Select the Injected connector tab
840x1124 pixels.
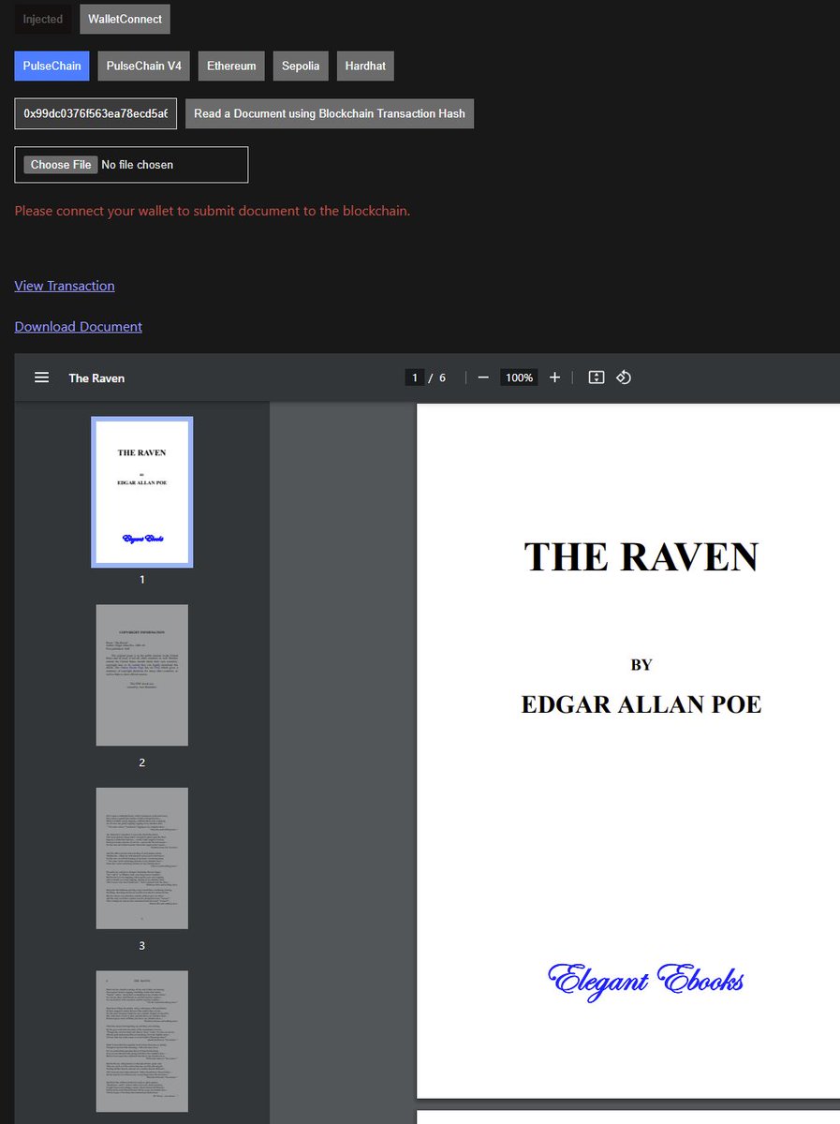(x=43, y=19)
